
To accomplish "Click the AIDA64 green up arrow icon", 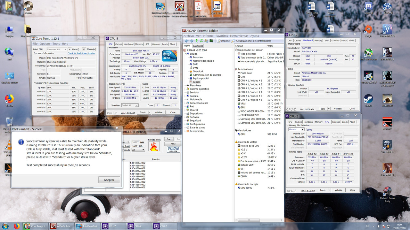I will pos(197,41).
